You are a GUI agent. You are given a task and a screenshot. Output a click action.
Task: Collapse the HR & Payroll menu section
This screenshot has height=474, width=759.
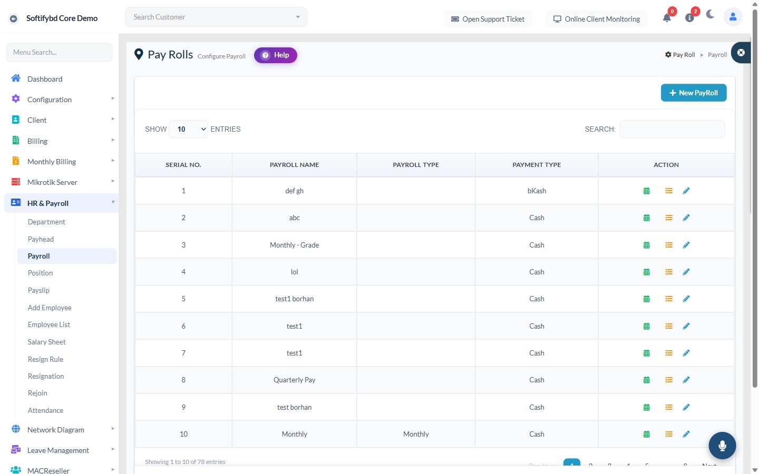pos(62,203)
